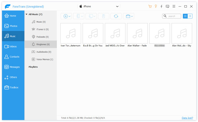Click the FoneTrans (Unregistered) title
Screen dimensions: 198x122
pos(28,7)
